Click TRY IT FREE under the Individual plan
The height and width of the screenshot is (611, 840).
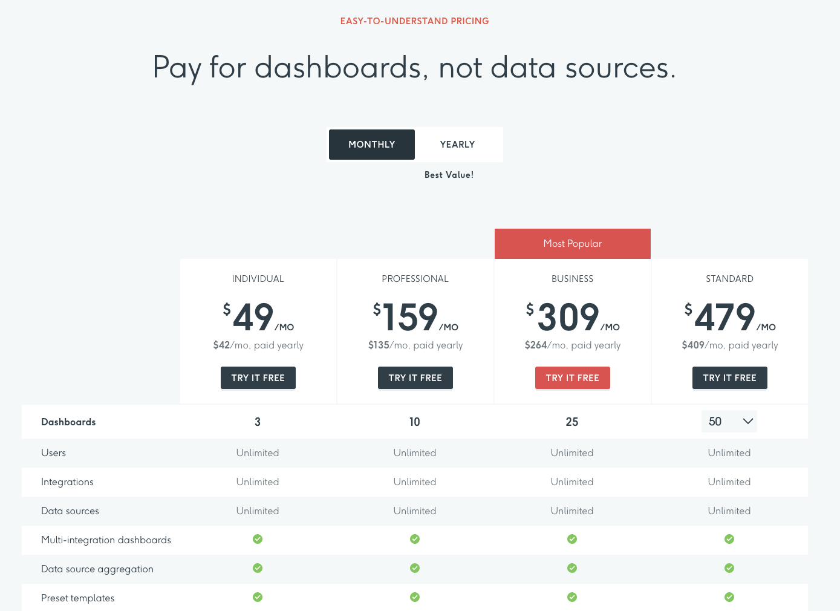coord(258,377)
